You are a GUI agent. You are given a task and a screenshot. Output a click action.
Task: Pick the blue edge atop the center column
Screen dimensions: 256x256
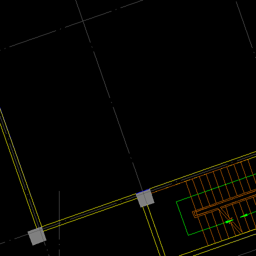143,191
